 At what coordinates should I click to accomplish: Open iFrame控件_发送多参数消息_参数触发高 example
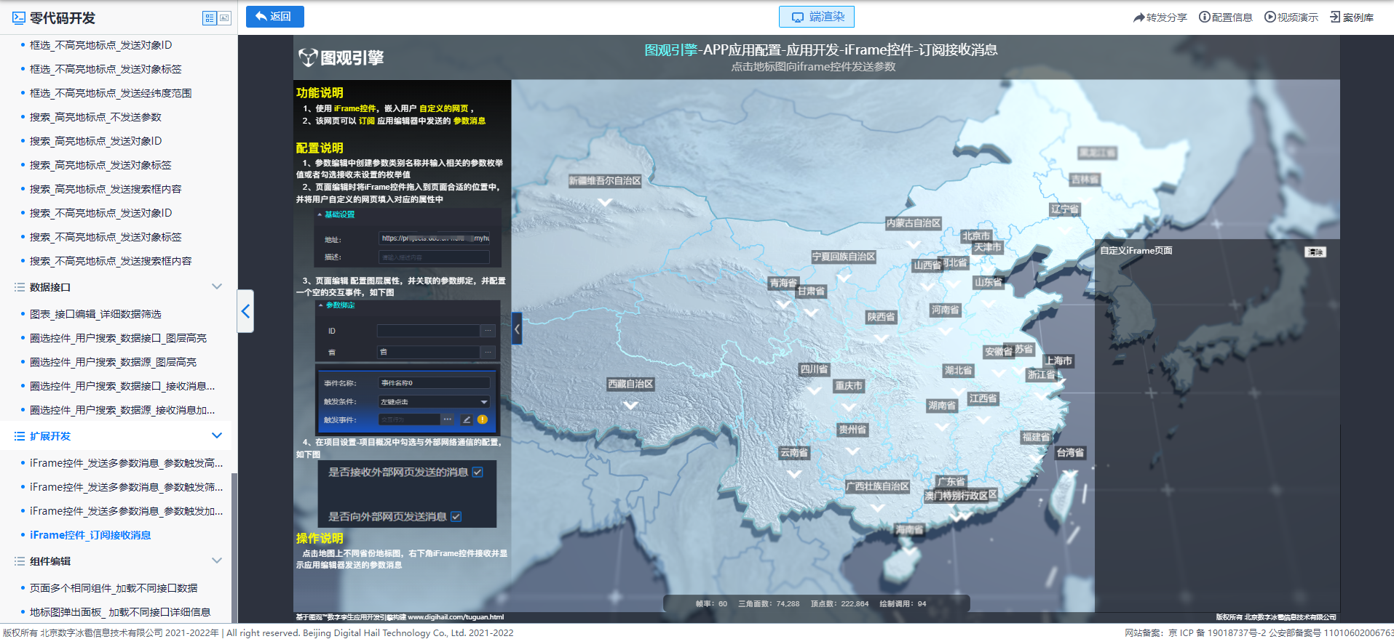(x=127, y=463)
